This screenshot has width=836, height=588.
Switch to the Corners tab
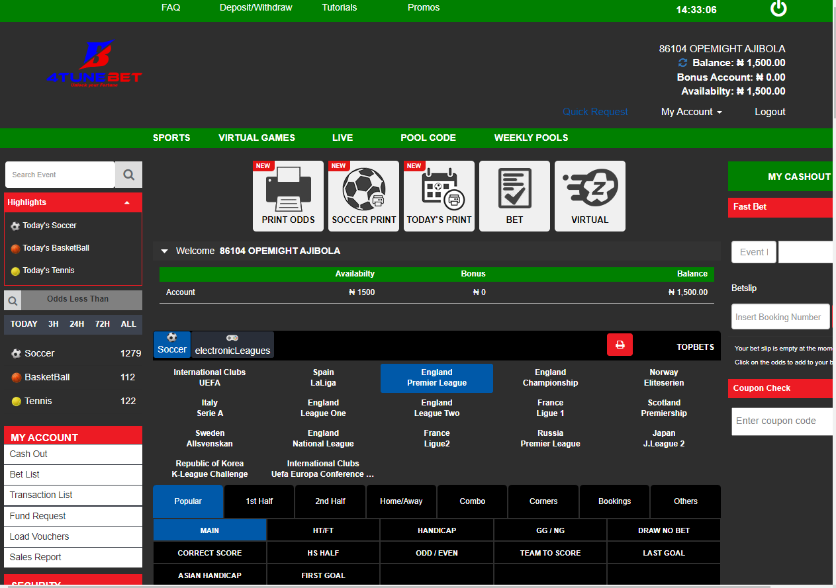pos(543,501)
